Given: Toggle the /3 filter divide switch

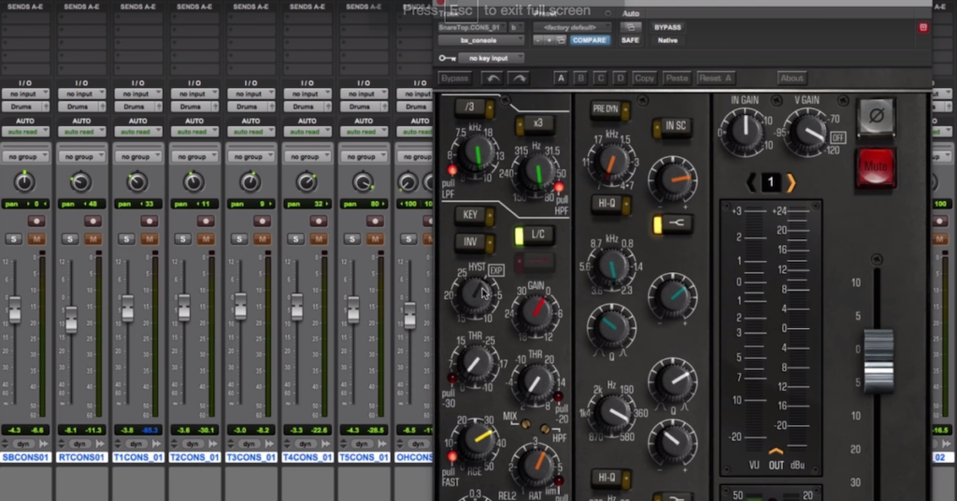Looking at the screenshot, I should pos(475,108).
